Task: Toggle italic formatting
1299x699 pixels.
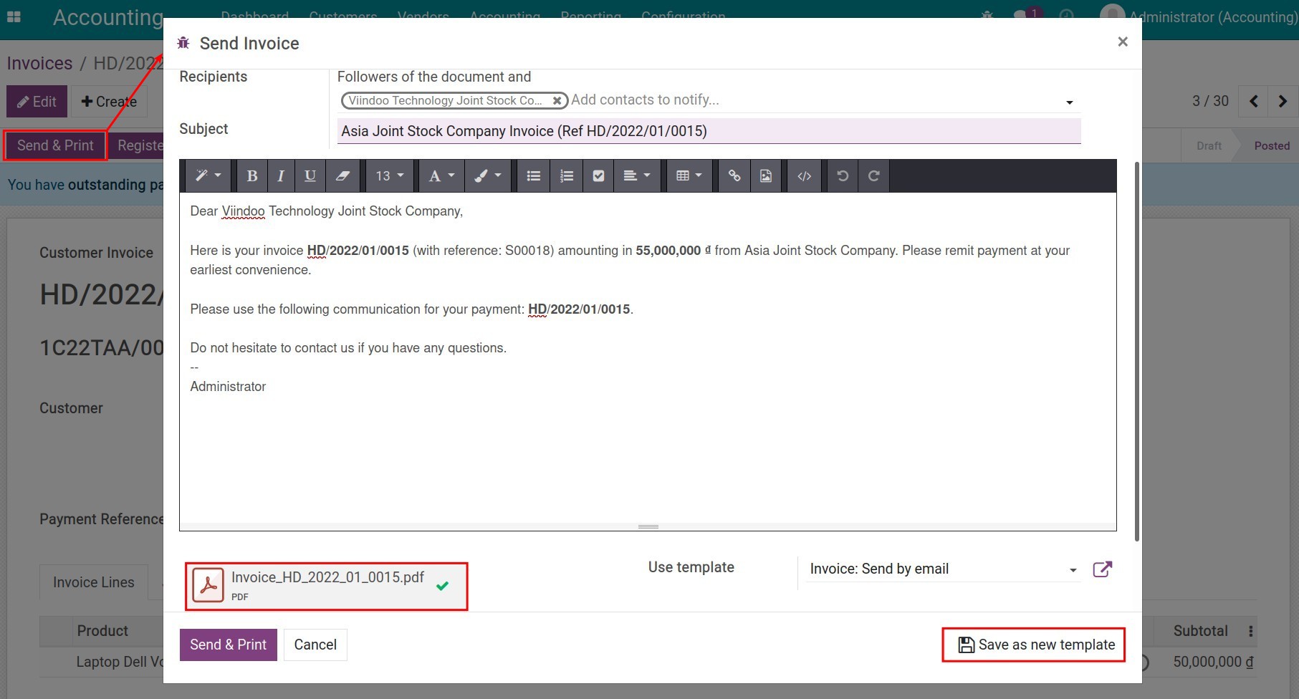Action: tap(280, 175)
